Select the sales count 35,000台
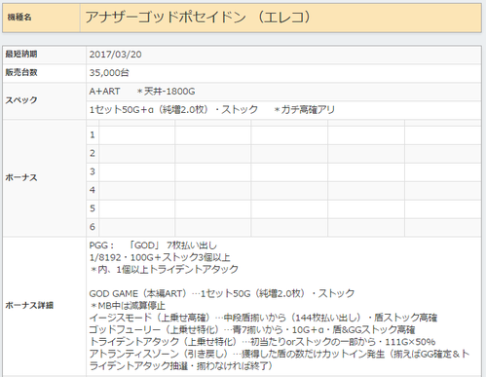The width and height of the screenshot is (486, 377). coord(109,73)
